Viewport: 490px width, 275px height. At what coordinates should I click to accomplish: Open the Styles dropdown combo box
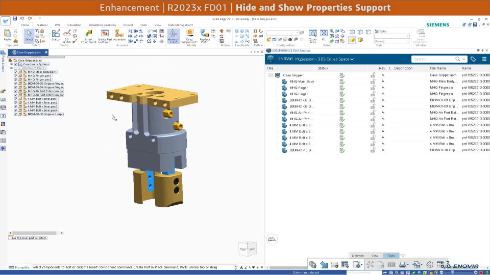[392, 36]
